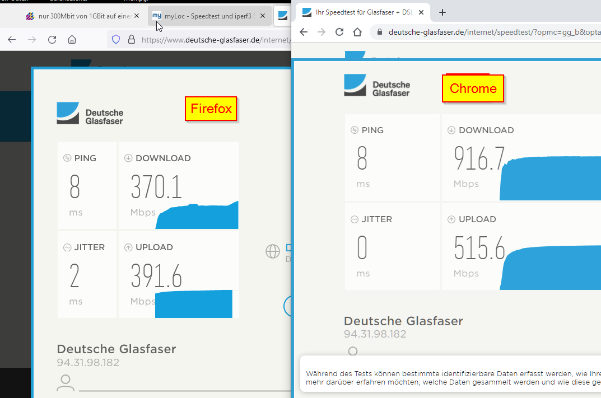The image size is (601, 398).
Task: Go to Firefox home page icon
Action: [x=72, y=39]
